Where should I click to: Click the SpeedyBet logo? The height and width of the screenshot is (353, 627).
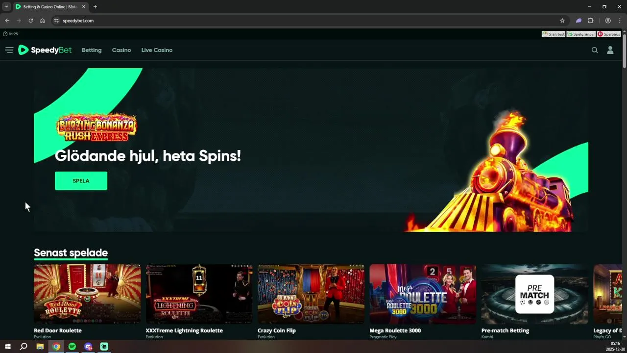click(x=45, y=50)
